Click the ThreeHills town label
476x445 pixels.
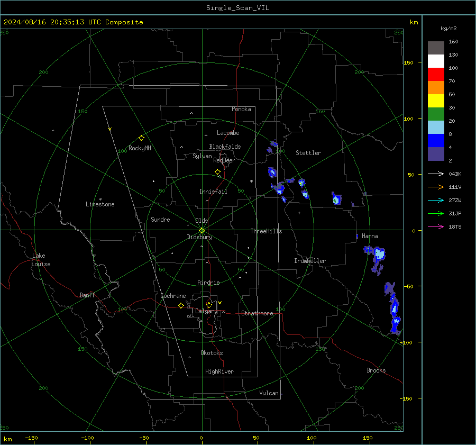click(x=266, y=231)
